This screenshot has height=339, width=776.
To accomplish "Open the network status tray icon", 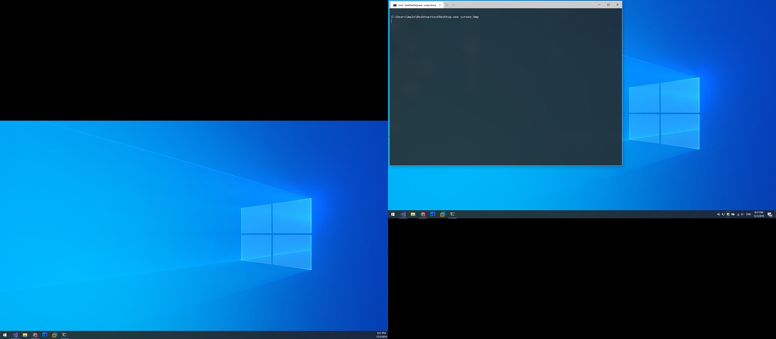I will coord(738,215).
